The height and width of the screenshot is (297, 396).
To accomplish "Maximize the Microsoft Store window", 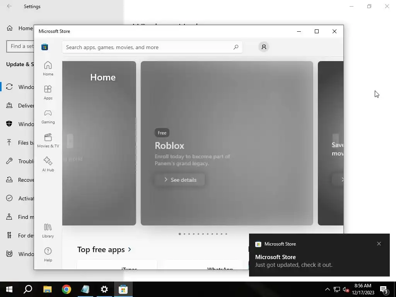I will [x=317, y=31].
